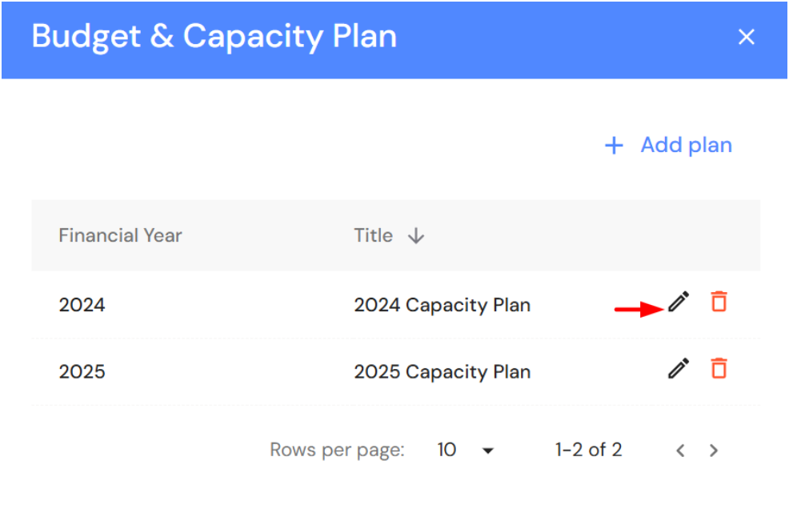The image size is (789, 517).
Task: Select the 2024 Capacity Plan title text
Action: [442, 305]
